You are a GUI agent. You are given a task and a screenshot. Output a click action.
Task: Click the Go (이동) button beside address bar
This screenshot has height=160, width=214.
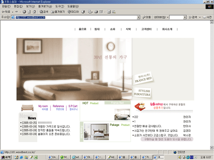click(x=147, y=17)
